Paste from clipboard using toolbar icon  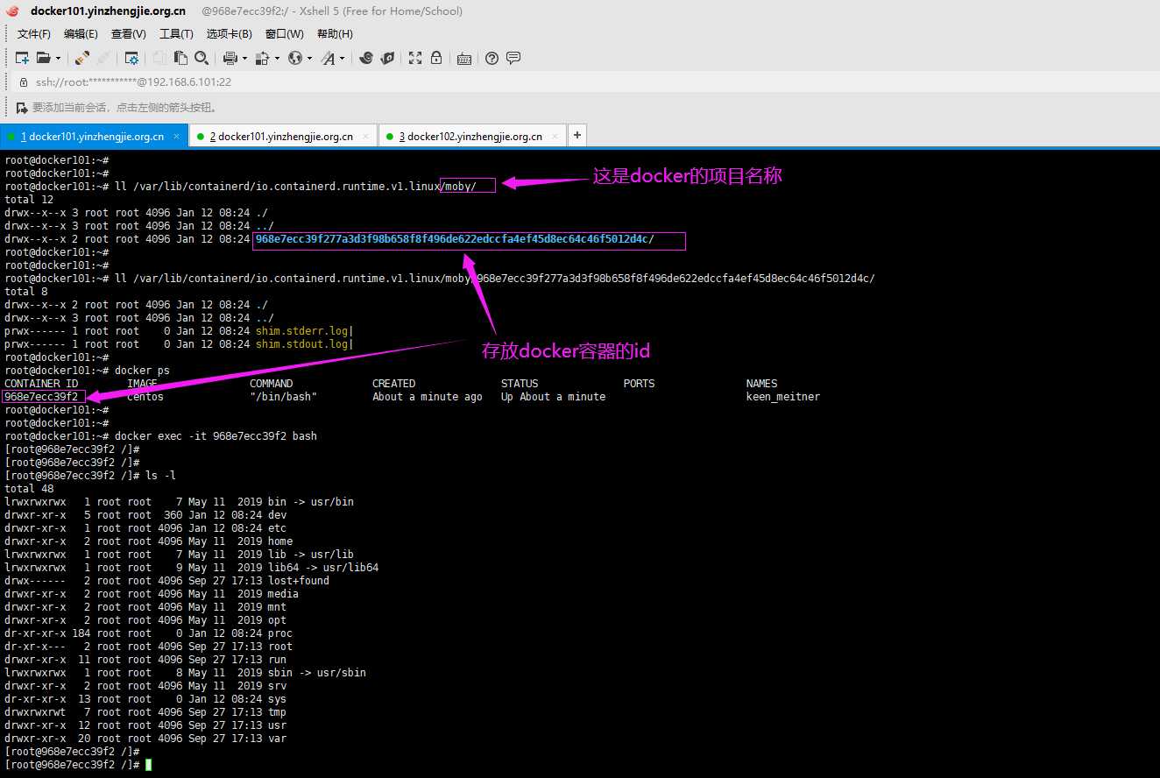click(x=180, y=58)
